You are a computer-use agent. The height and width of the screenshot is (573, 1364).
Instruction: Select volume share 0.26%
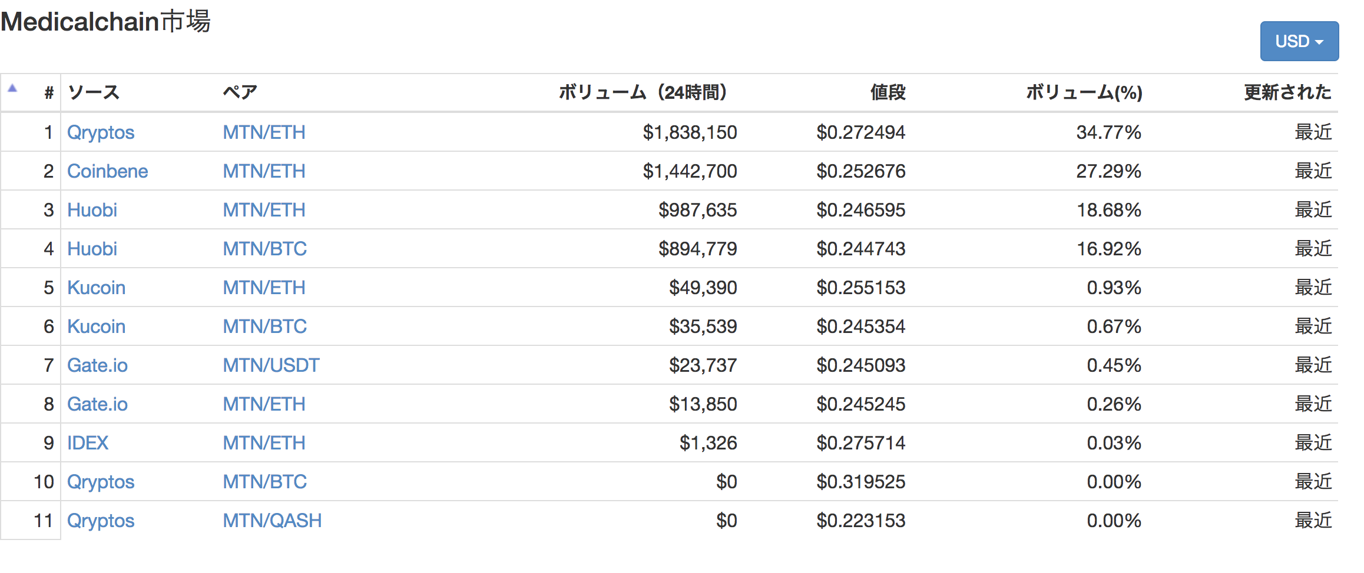click(x=1114, y=404)
